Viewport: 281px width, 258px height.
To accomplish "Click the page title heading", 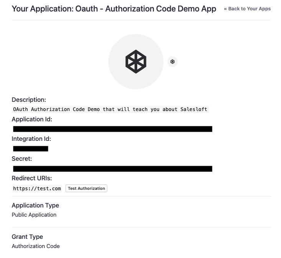I will [114, 9].
